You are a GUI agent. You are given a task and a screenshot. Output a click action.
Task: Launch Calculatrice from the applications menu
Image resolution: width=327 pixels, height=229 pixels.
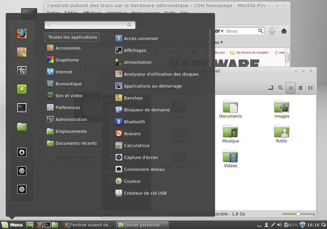(137, 145)
